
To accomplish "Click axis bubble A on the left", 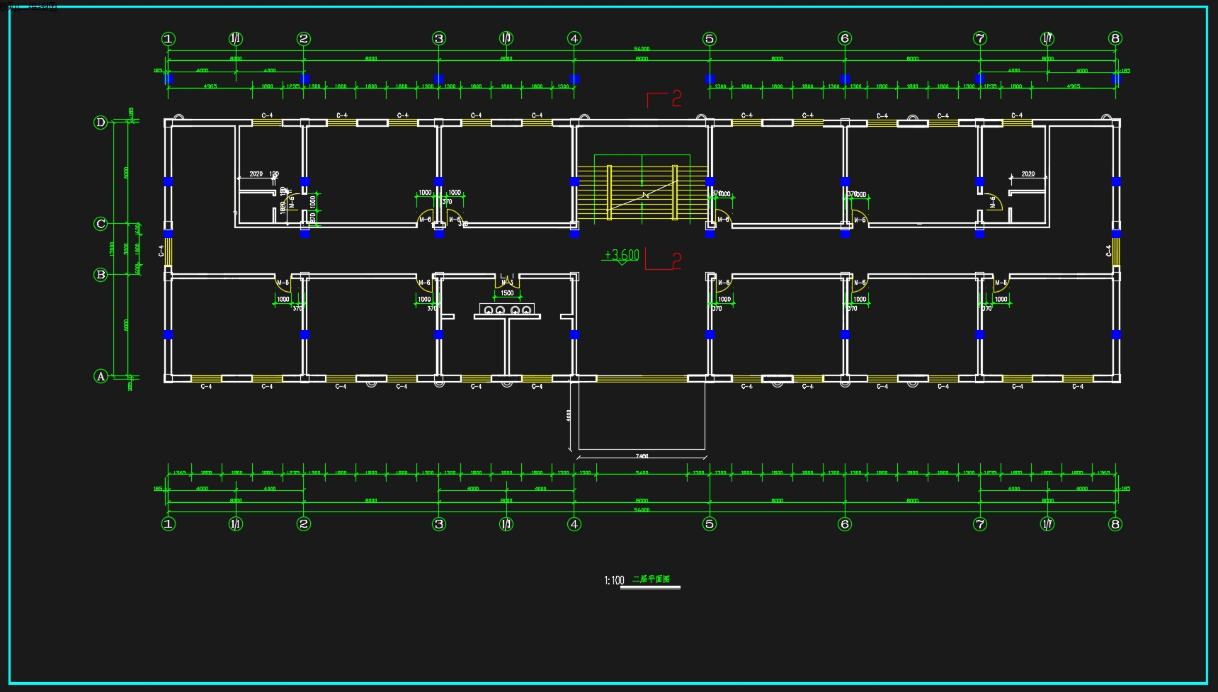I will [x=101, y=376].
